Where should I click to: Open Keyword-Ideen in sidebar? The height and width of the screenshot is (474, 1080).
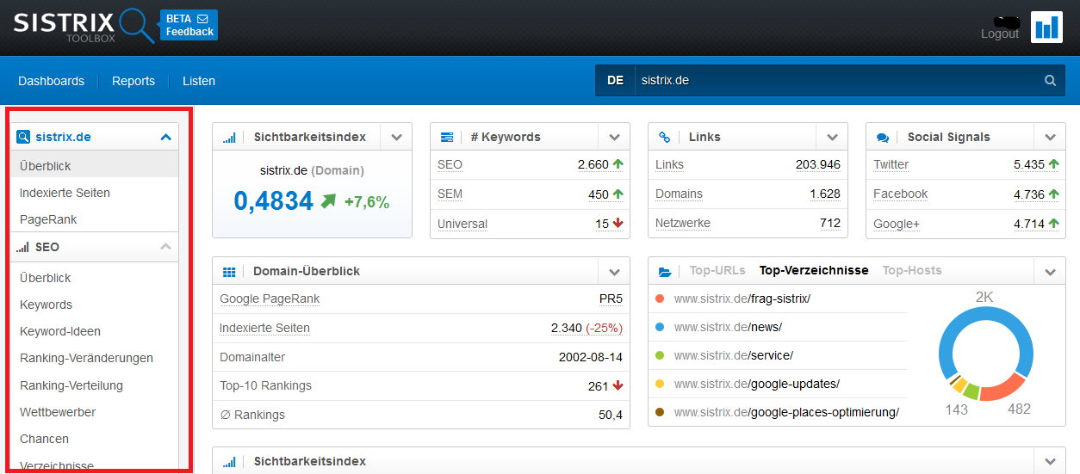60,331
